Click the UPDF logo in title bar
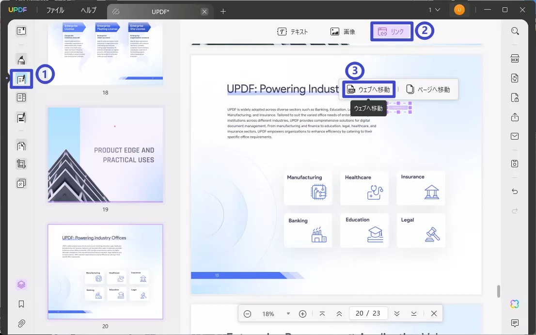The image size is (536, 335). (17, 10)
